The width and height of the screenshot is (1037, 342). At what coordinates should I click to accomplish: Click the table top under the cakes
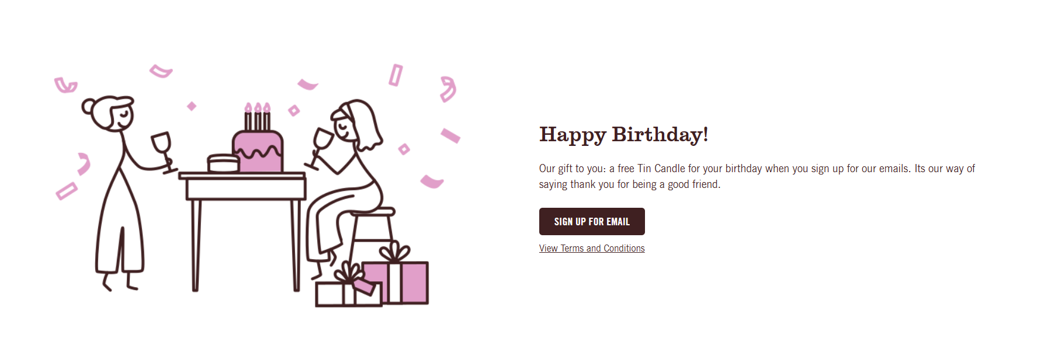(242, 176)
